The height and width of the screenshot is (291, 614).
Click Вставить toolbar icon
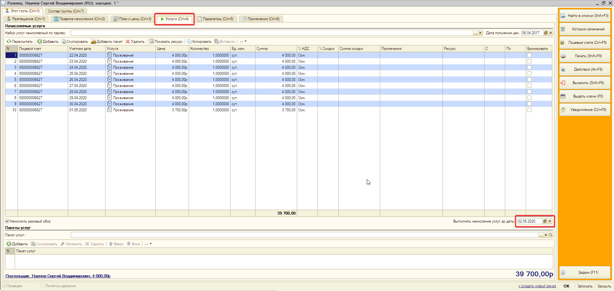tap(217, 42)
